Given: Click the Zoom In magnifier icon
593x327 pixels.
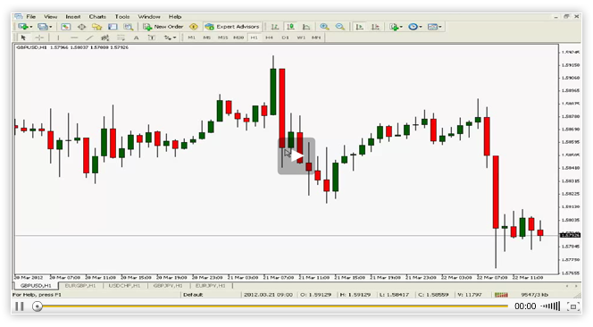Looking at the screenshot, I should (324, 27).
